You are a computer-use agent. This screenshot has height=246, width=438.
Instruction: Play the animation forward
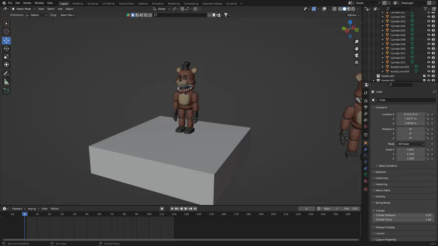click(186, 209)
